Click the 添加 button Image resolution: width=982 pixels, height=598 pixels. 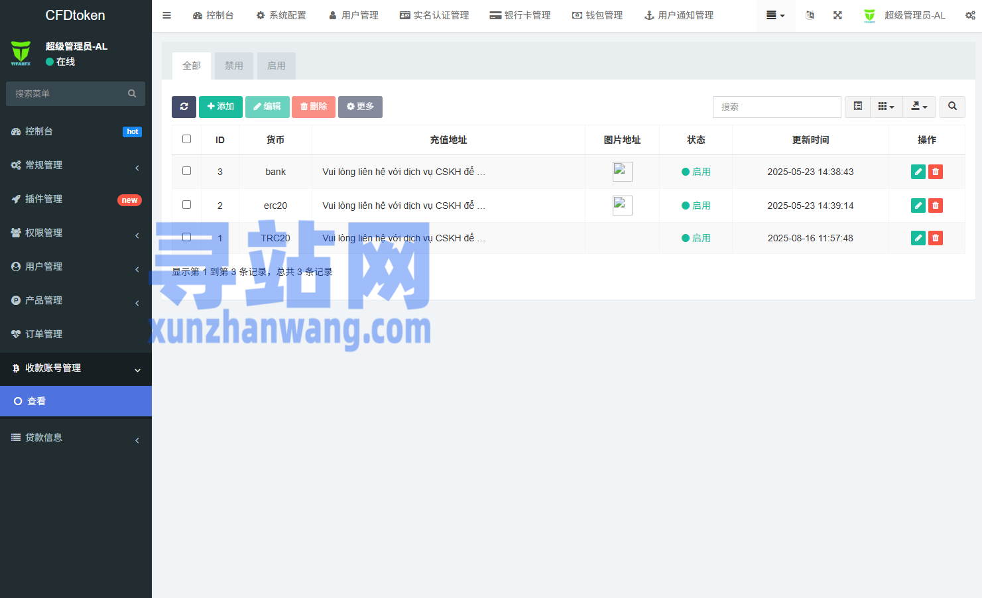click(220, 107)
